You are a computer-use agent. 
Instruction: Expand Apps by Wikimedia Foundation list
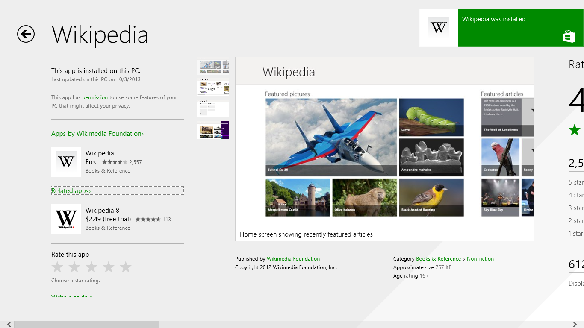97,134
